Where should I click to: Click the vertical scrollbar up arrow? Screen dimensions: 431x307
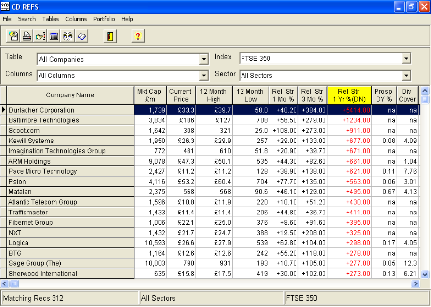click(425, 91)
